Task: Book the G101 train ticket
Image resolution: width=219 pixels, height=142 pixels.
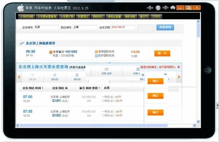Action: point(156,96)
